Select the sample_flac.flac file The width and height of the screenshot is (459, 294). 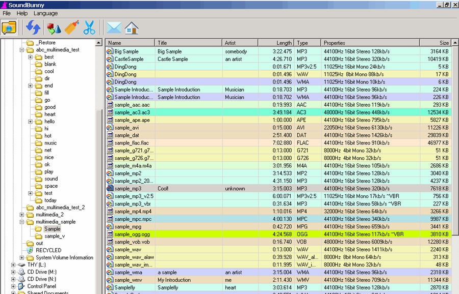(132, 143)
